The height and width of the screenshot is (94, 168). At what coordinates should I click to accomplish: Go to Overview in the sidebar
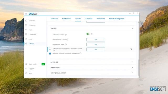(32, 21)
